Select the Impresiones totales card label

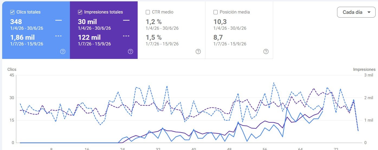pos(104,12)
